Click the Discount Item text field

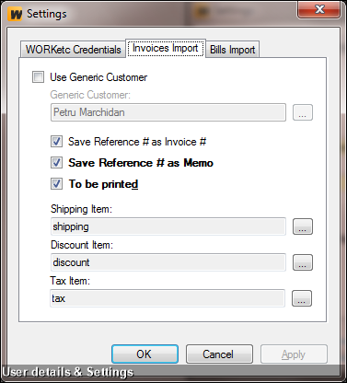pyautogui.click(x=168, y=262)
